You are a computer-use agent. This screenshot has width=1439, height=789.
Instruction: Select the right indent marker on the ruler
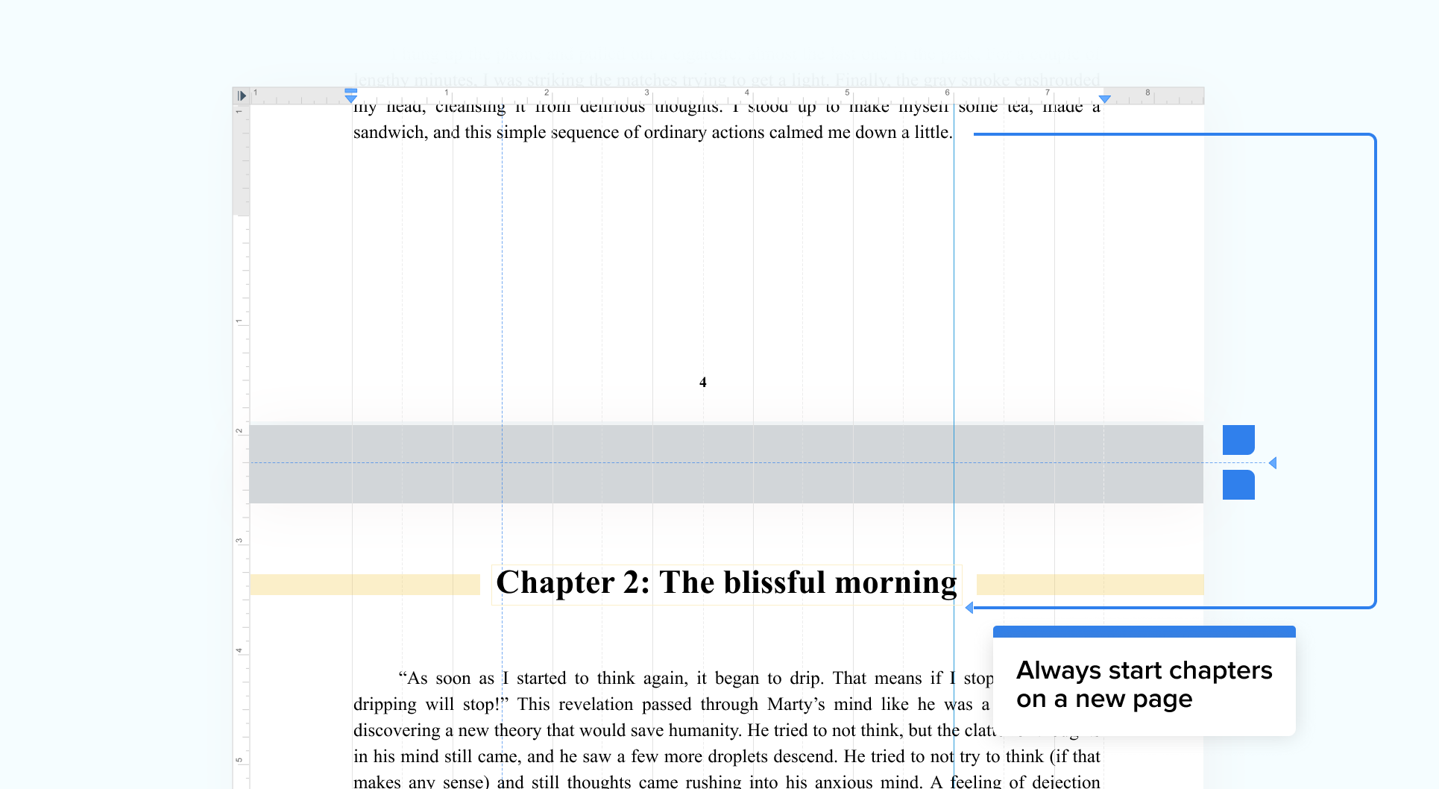click(1105, 98)
